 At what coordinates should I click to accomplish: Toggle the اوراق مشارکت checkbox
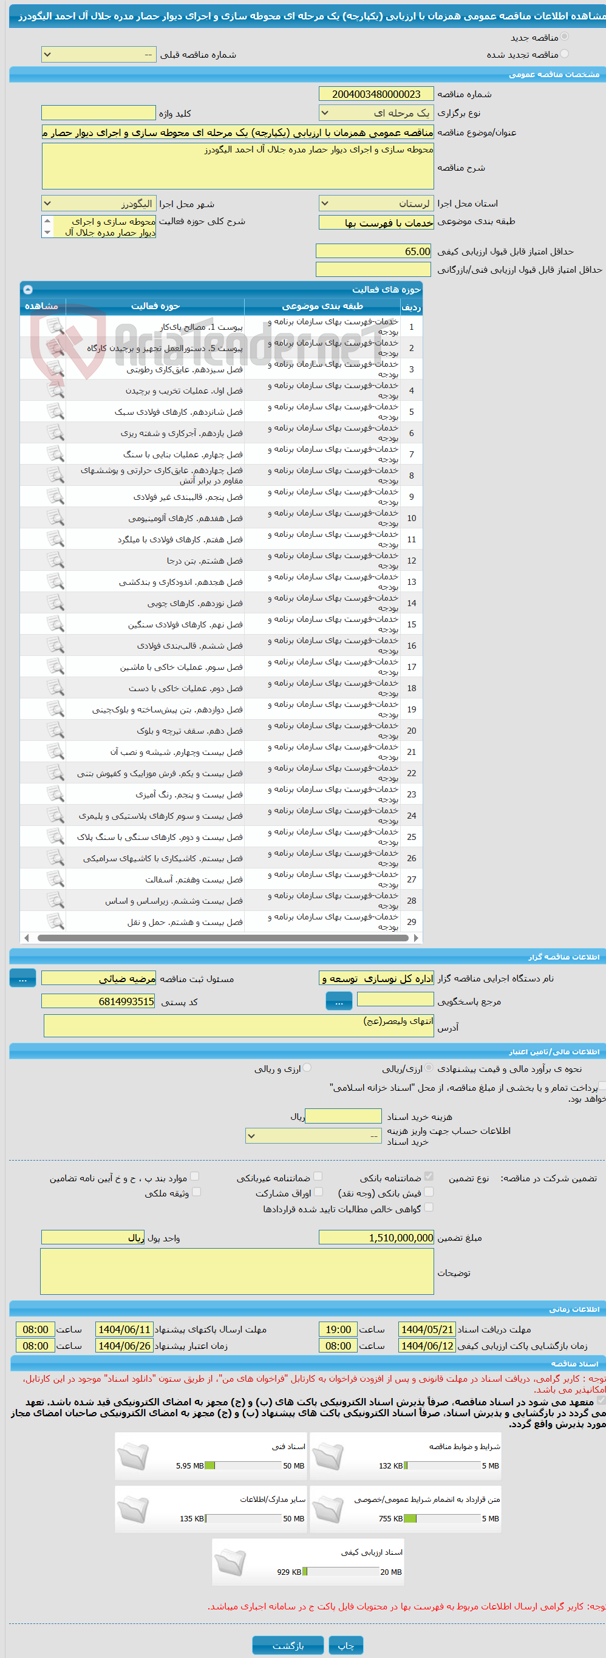(318, 1192)
